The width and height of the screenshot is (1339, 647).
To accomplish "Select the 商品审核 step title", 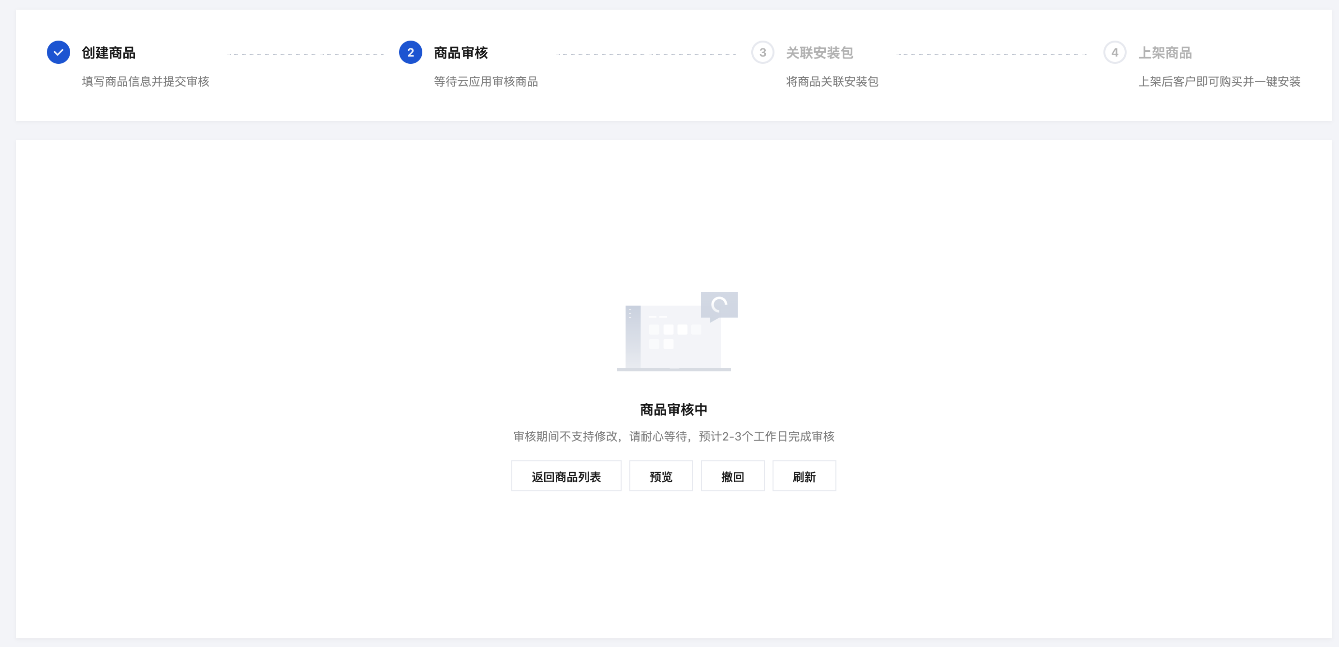I will [461, 53].
